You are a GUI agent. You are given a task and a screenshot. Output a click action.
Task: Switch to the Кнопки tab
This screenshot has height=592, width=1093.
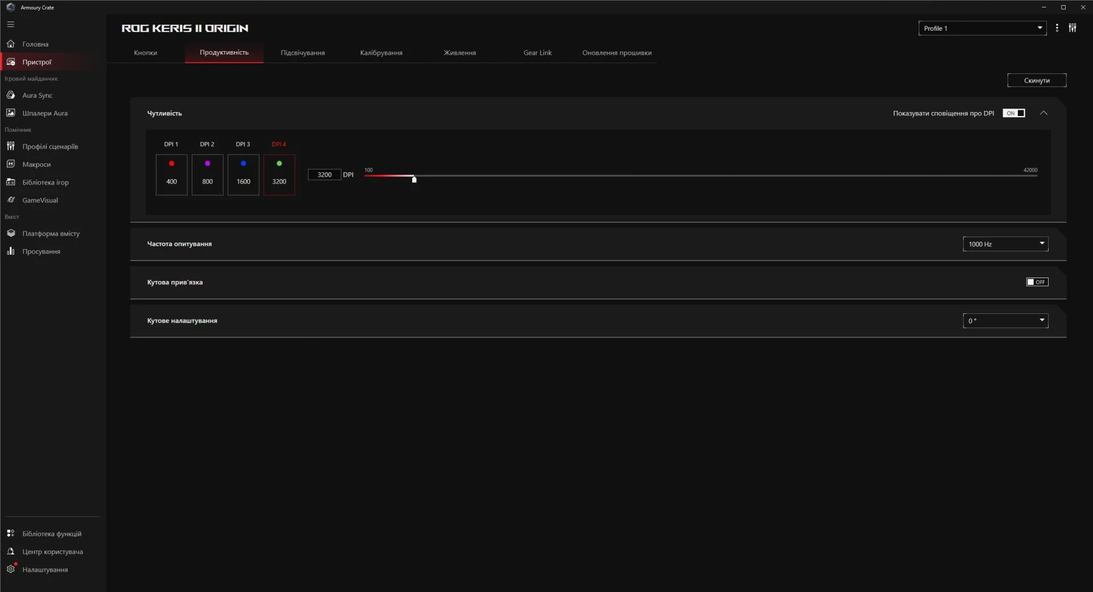coord(146,53)
